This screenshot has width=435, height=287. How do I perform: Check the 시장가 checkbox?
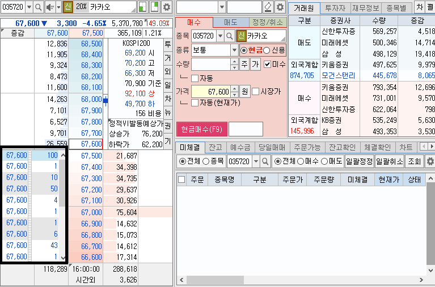[x=256, y=91]
